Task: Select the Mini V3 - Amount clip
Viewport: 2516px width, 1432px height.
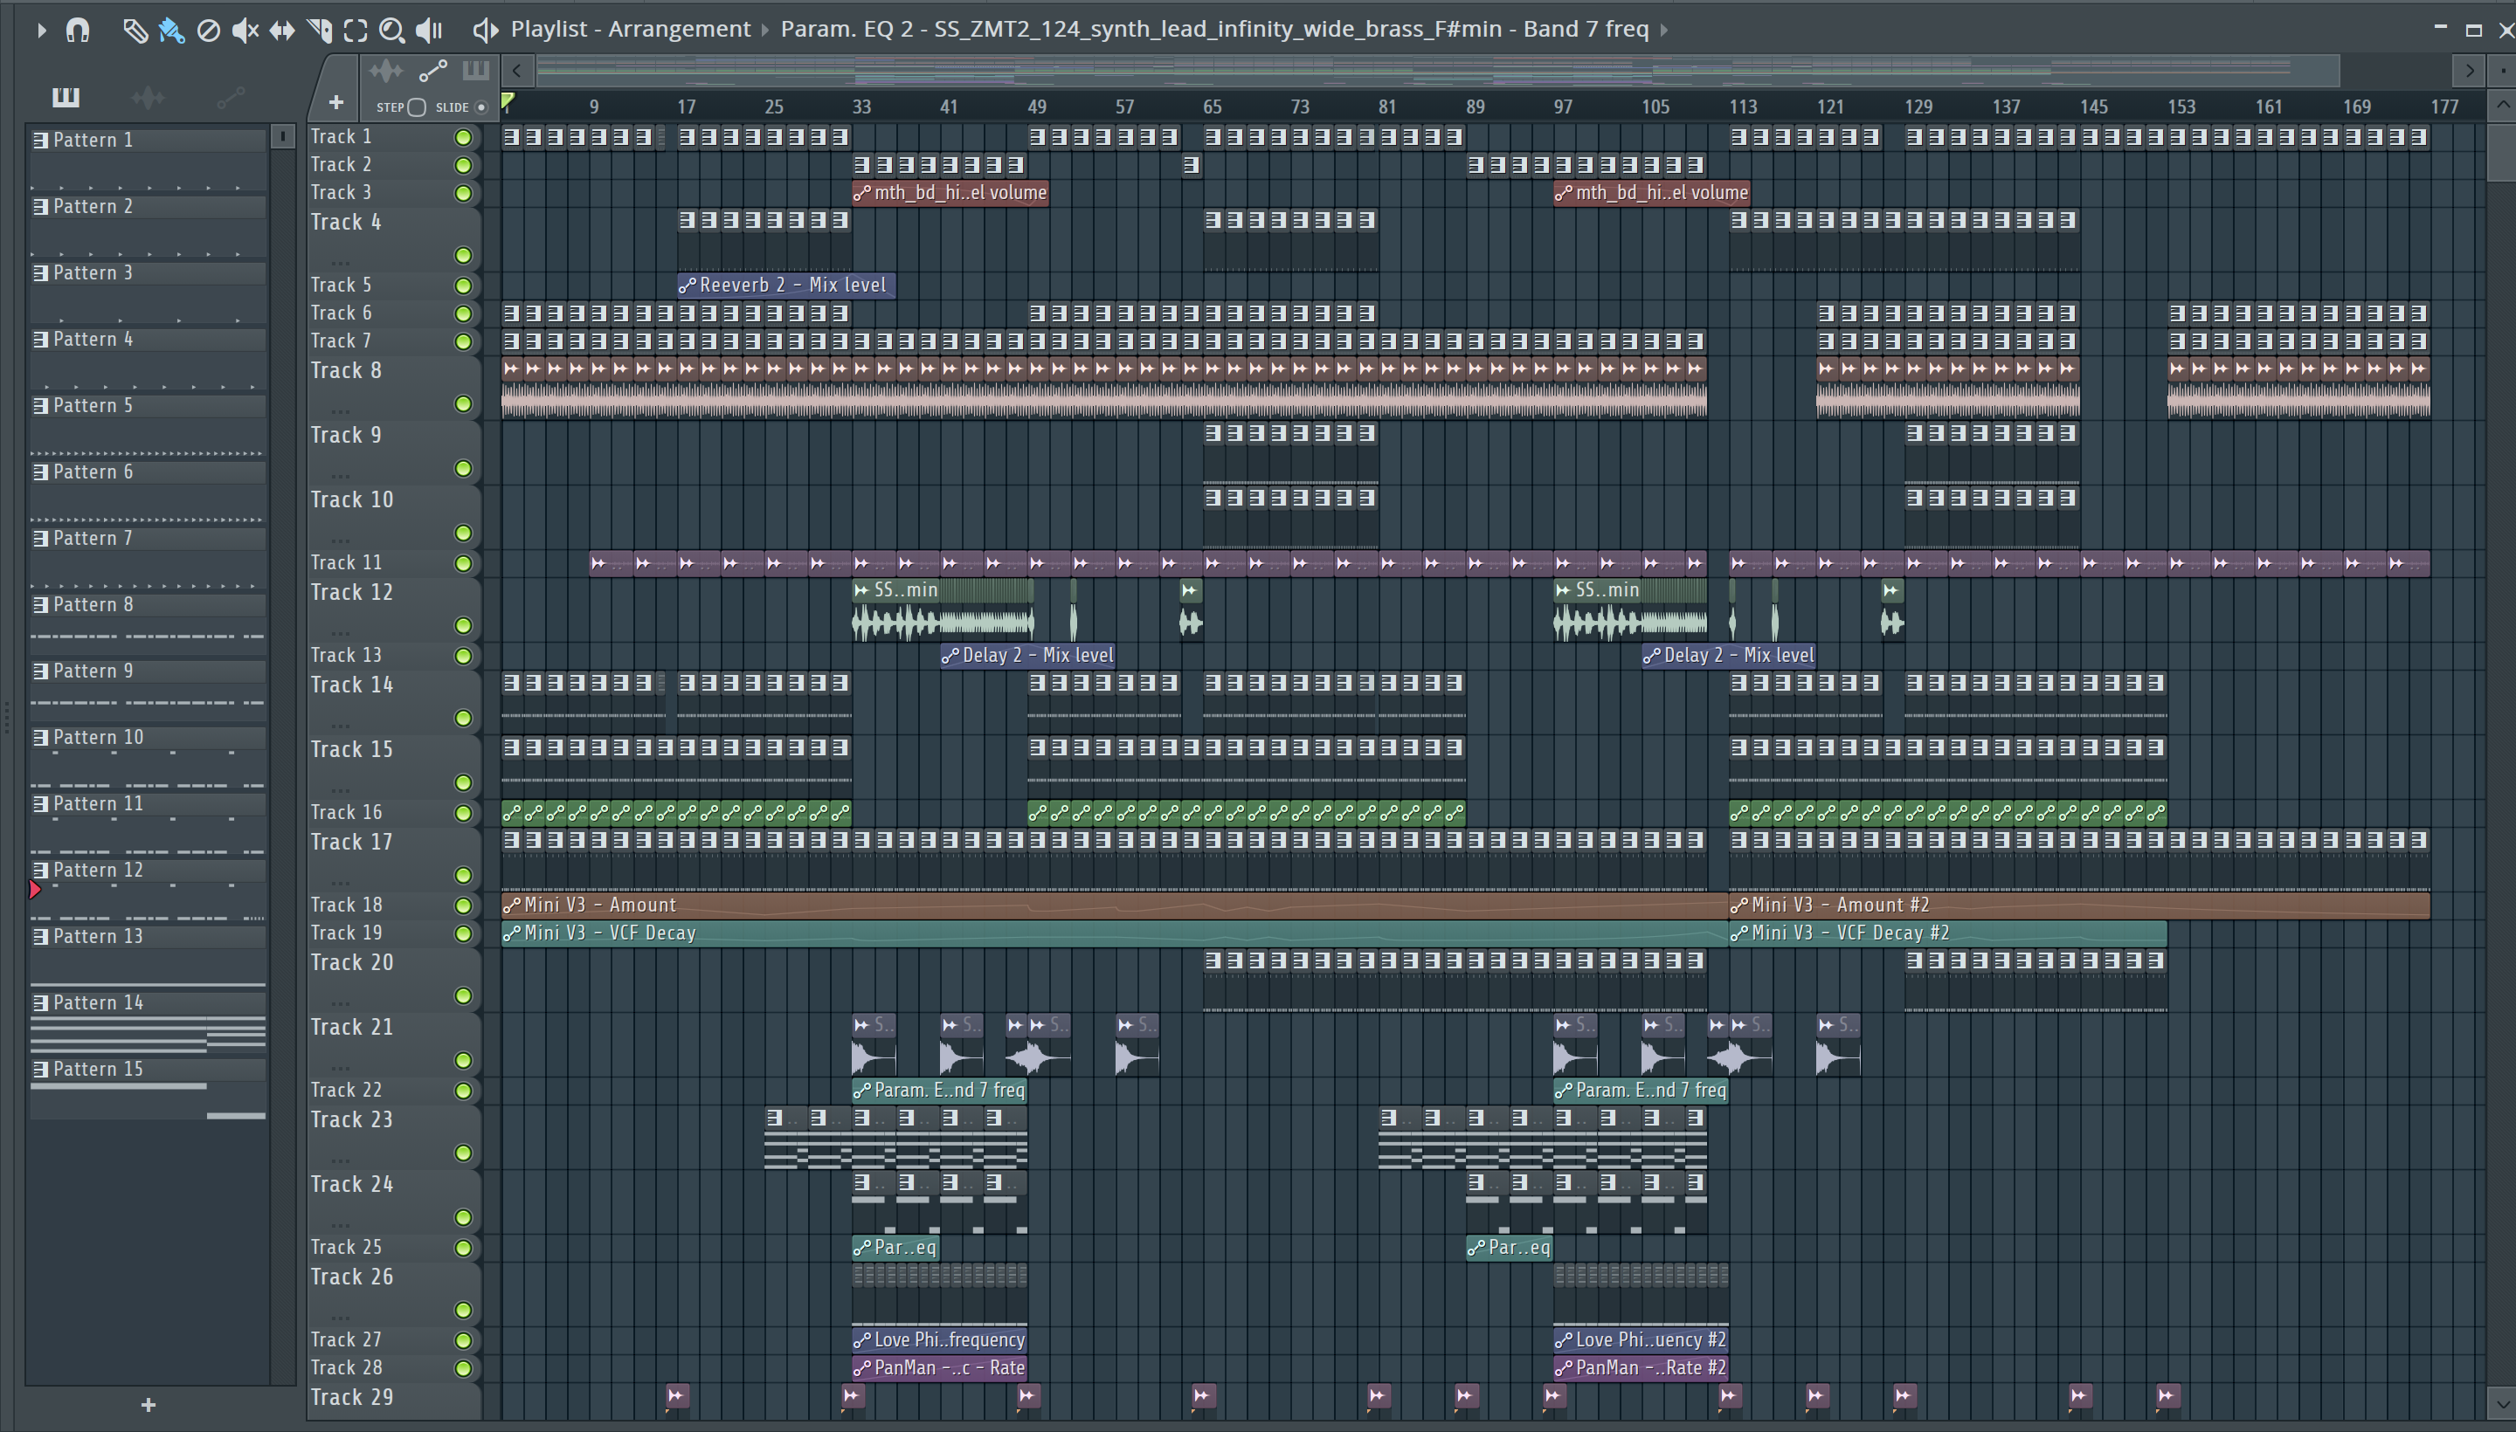Action: point(1114,905)
